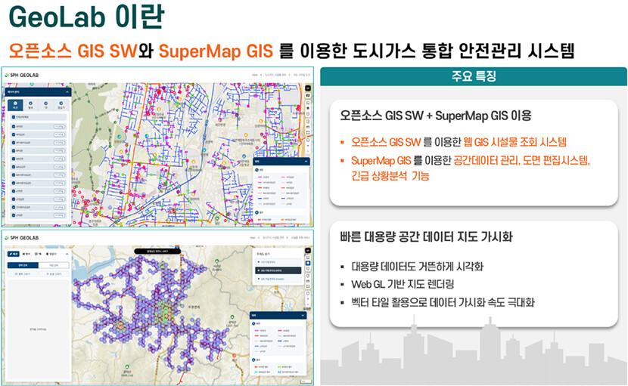The image size is (628, 386).
Task: Click the pill button on the last layer row
Action: pos(59,215)
